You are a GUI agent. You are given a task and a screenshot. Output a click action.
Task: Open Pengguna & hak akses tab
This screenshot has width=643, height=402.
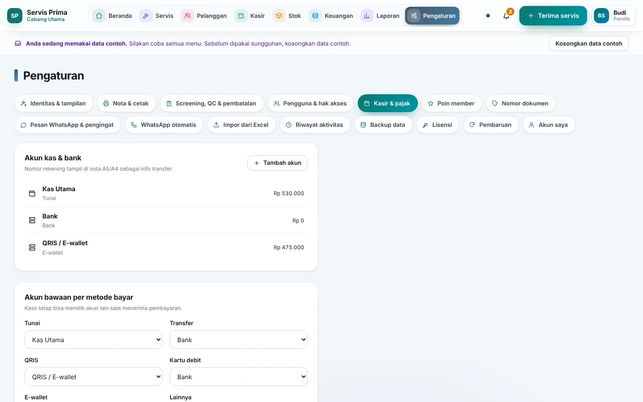310,103
